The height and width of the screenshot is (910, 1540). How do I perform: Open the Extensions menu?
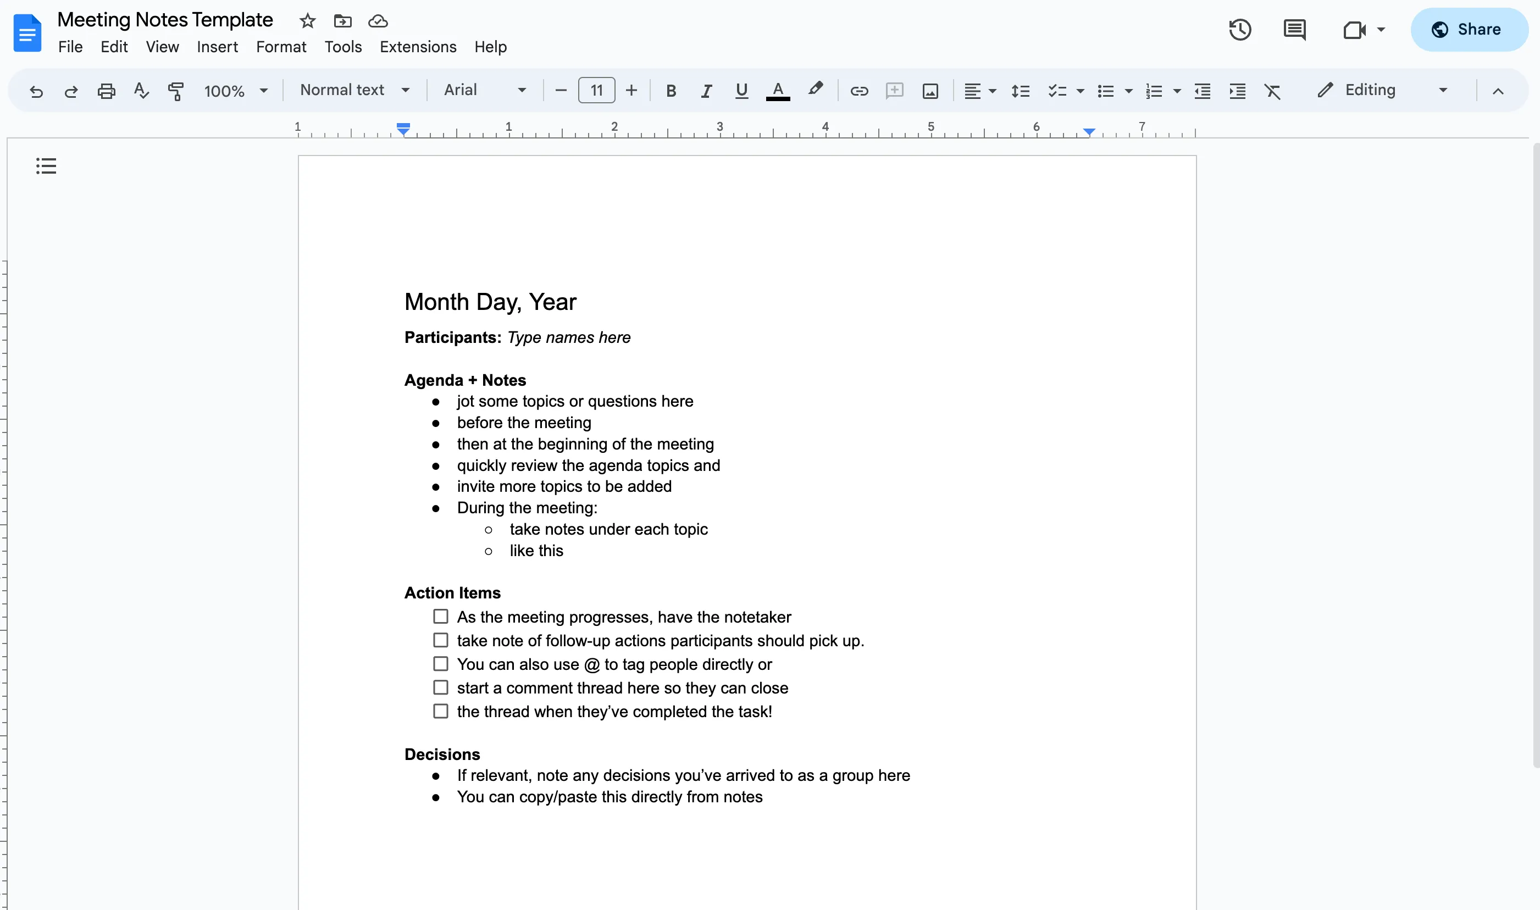(x=418, y=47)
